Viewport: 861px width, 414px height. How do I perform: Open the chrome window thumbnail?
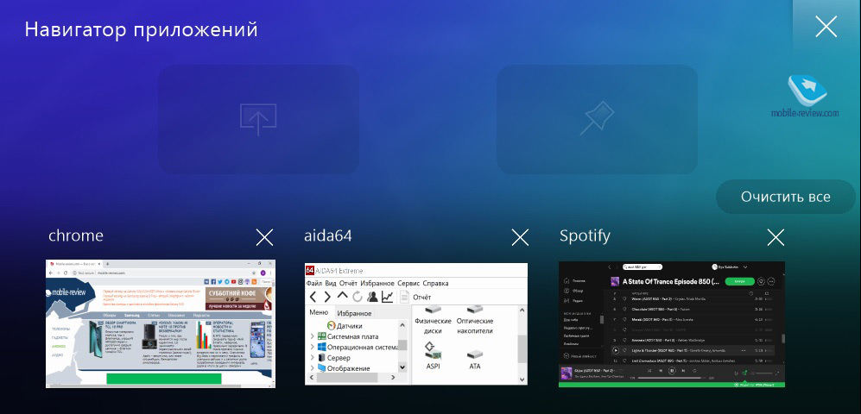[x=161, y=323]
